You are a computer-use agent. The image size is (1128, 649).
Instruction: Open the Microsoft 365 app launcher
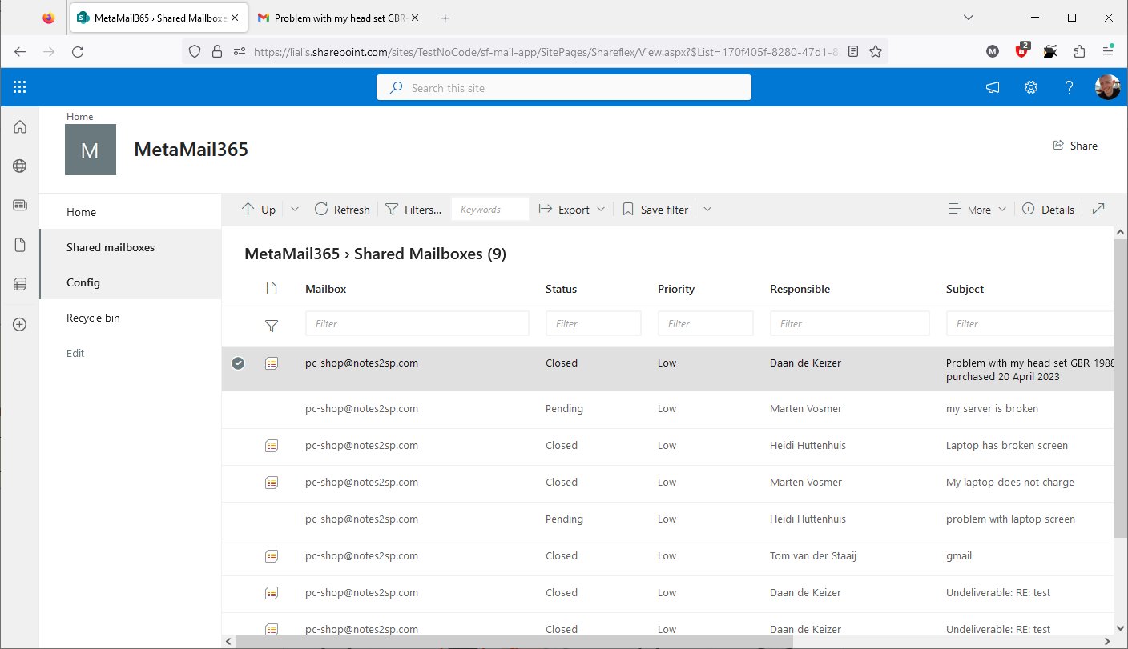point(20,87)
